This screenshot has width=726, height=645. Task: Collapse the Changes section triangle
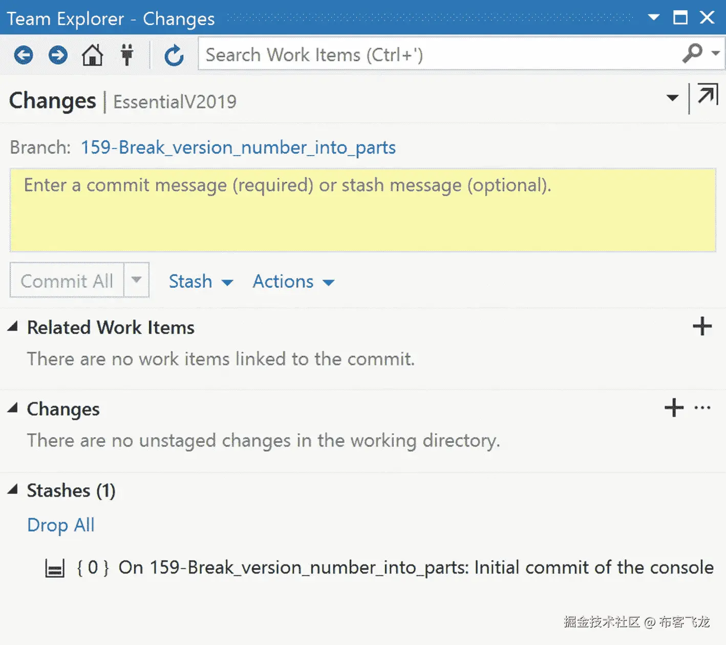click(13, 408)
